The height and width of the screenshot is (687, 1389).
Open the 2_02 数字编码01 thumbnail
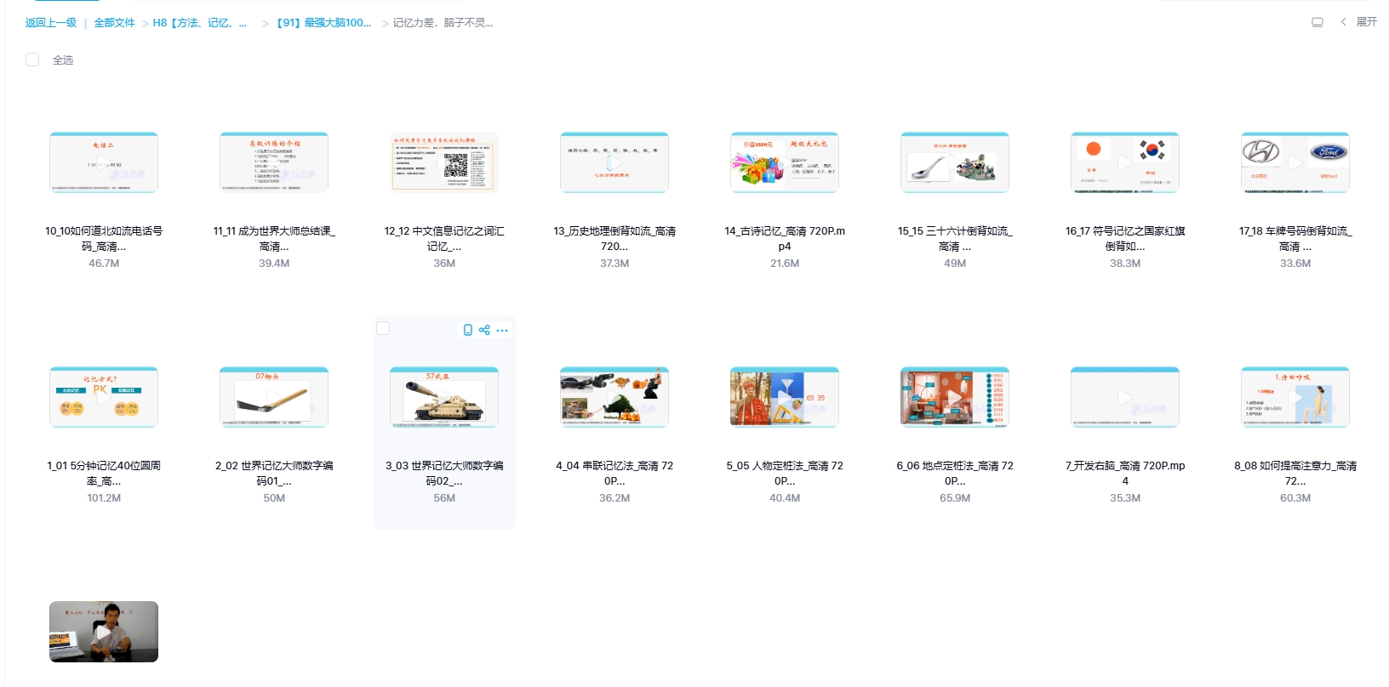click(x=274, y=397)
